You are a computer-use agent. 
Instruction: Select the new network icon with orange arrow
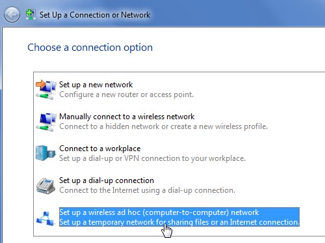click(x=46, y=90)
